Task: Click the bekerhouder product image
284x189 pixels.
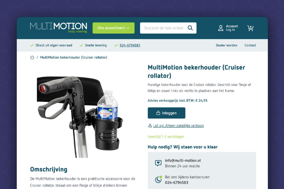Action: [80, 116]
